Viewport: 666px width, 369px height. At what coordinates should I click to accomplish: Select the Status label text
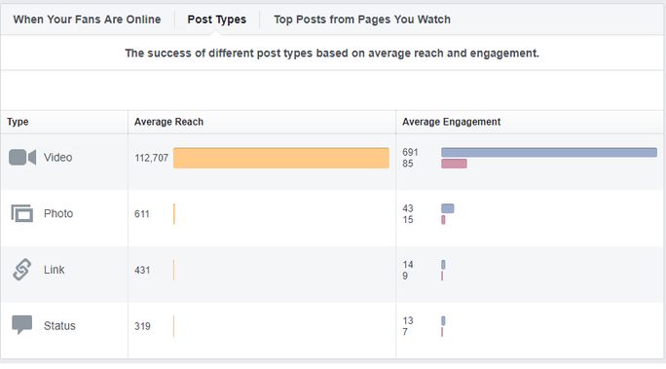point(59,326)
